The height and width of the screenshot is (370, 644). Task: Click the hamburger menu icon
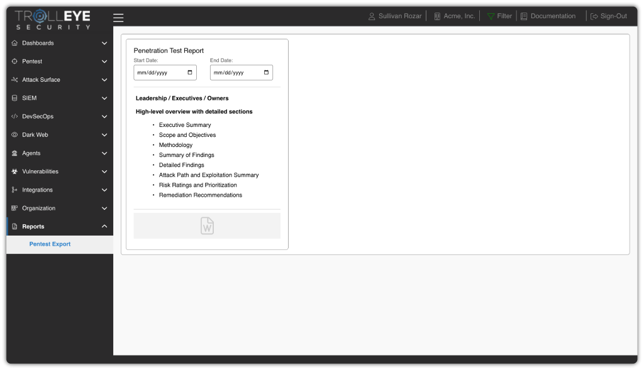pyautogui.click(x=118, y=18)
